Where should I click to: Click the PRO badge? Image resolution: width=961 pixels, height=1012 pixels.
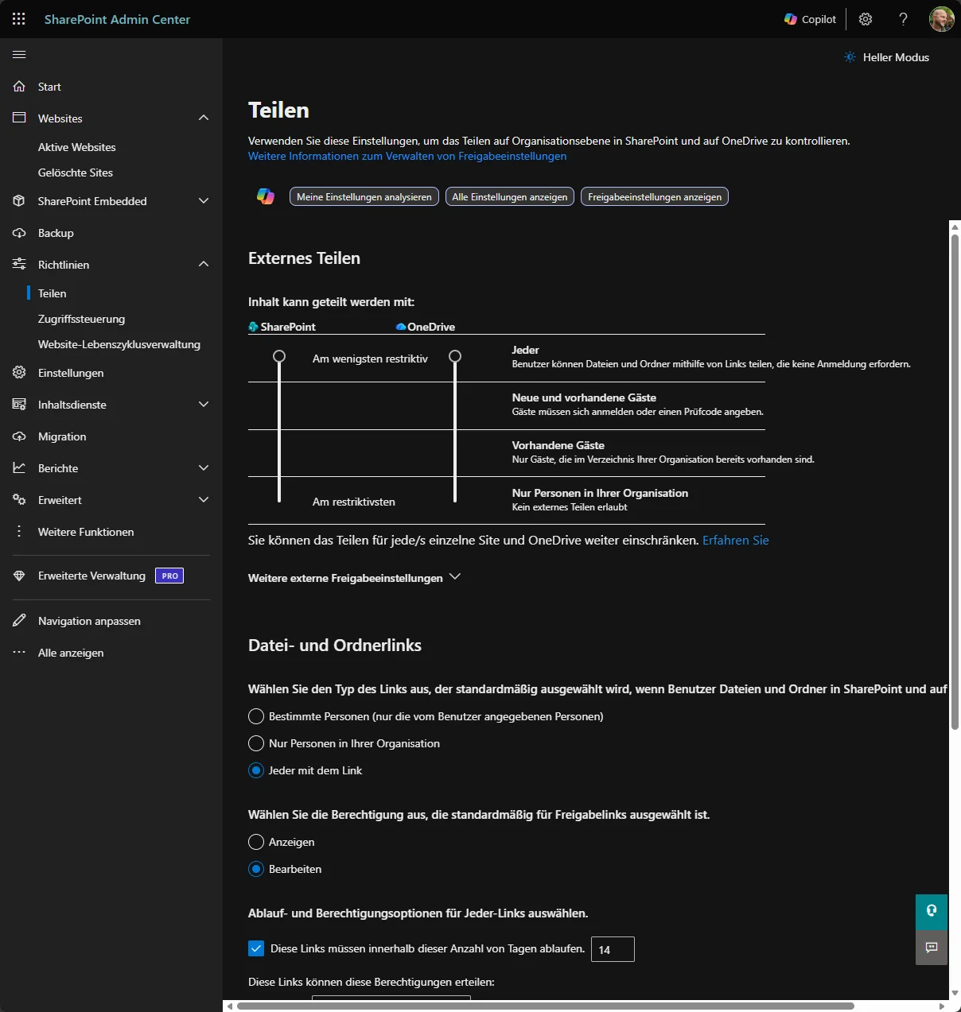point(169,576)
